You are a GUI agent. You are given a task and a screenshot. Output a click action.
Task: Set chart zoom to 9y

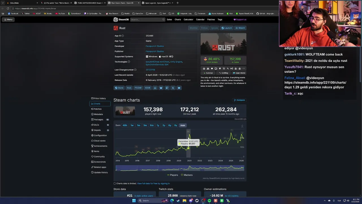pyautogui.click(x=176, y=125)
